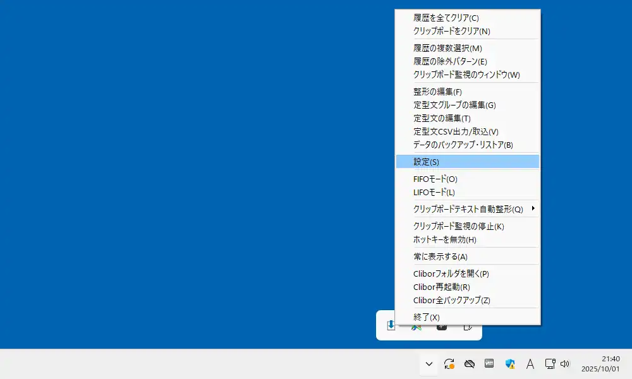This screenshot has height=379, width=632.
Task: Click the volume speaker tray icon
Action: [564, 363]
